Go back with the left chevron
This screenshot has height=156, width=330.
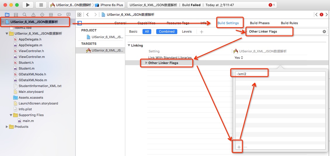click(88, 15)
